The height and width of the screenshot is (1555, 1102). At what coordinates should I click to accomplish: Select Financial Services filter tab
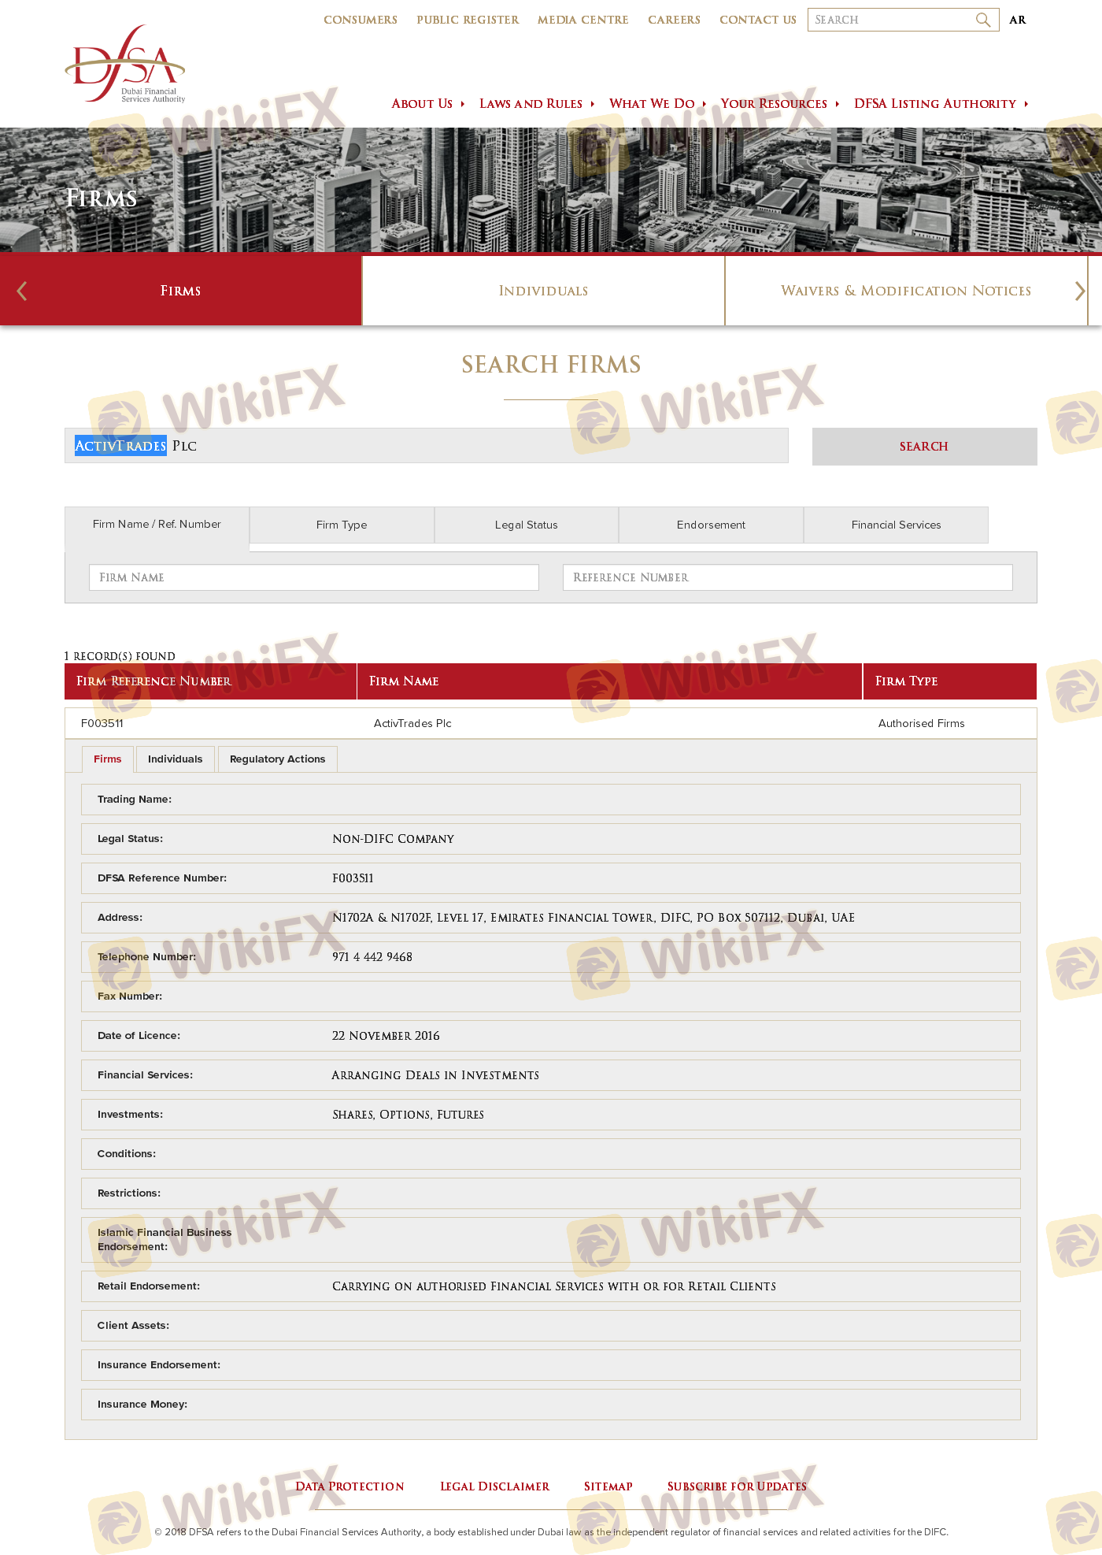(896, 525)
